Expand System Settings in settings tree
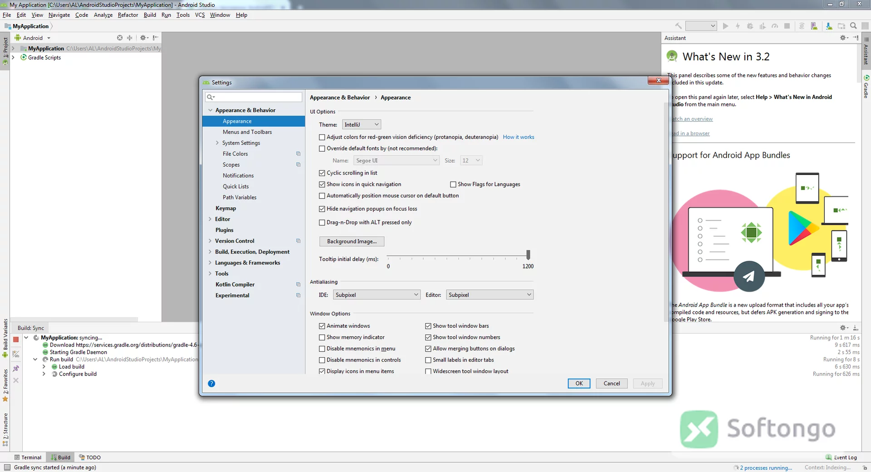This screenshot has height=472, width=871. point(217,143)
